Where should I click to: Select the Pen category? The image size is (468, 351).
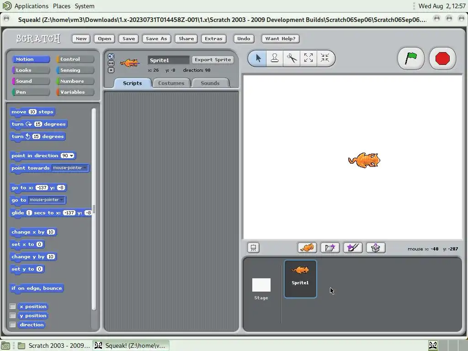point(31,92)
